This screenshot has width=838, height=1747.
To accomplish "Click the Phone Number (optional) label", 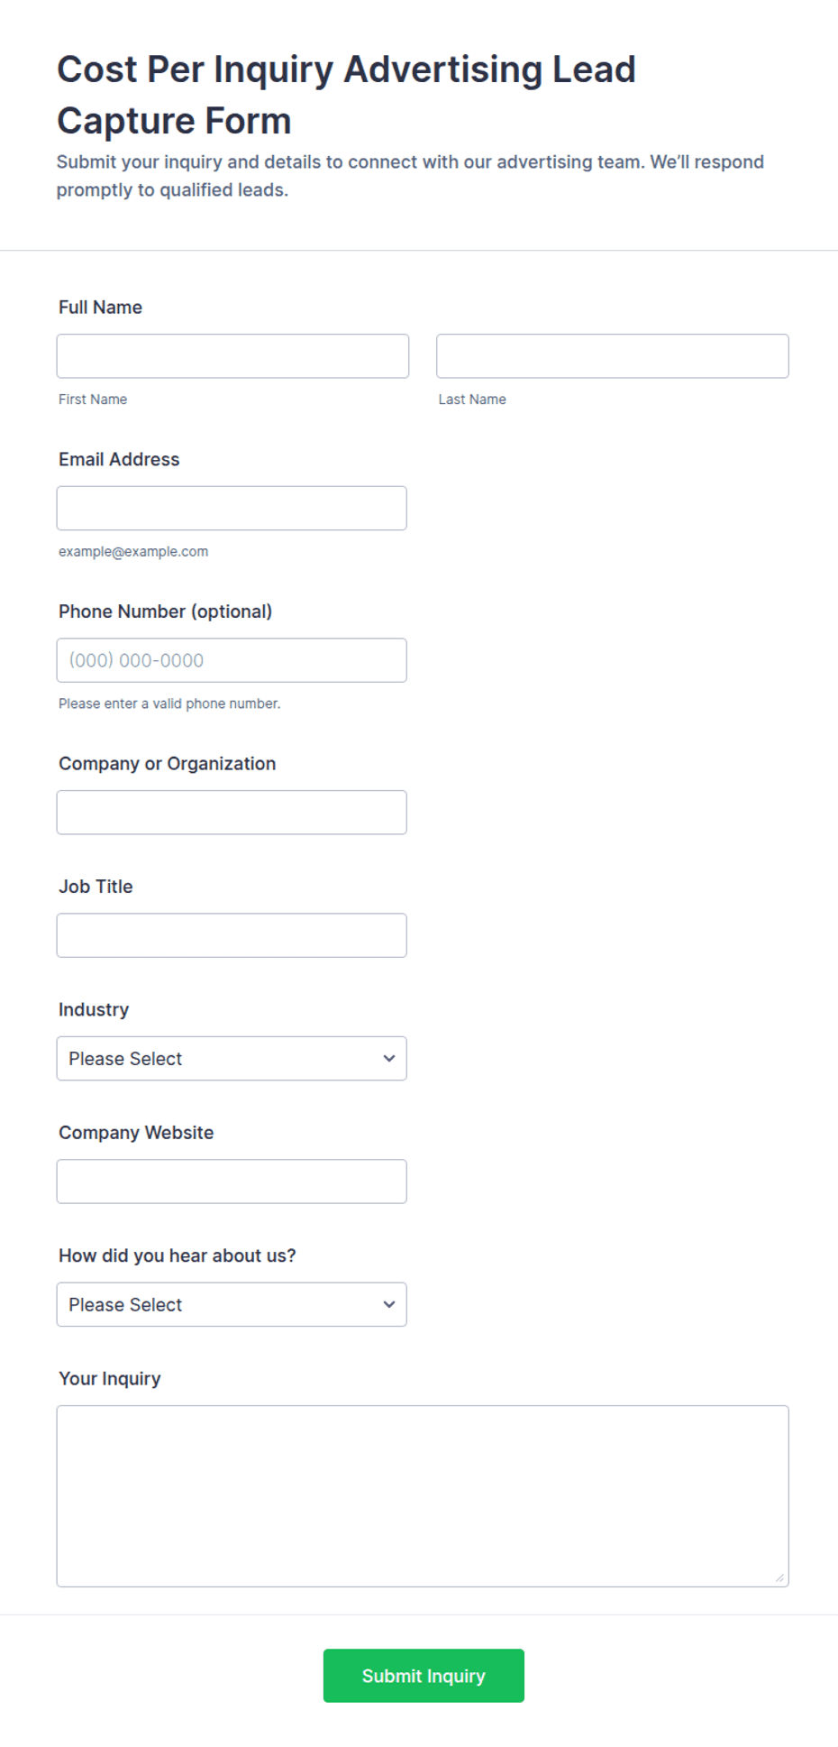I will (x=165, y=611).
